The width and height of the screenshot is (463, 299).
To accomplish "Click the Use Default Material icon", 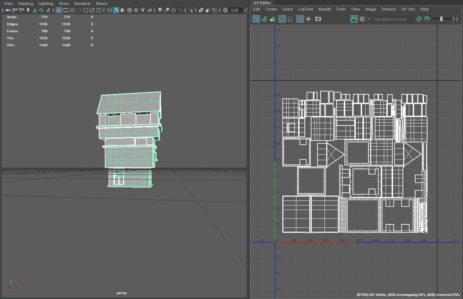I will pos(123,10).
